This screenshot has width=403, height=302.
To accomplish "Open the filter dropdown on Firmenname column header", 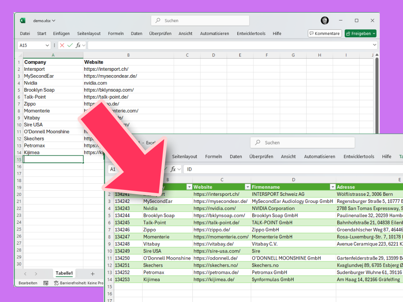I will coord(333,187).
